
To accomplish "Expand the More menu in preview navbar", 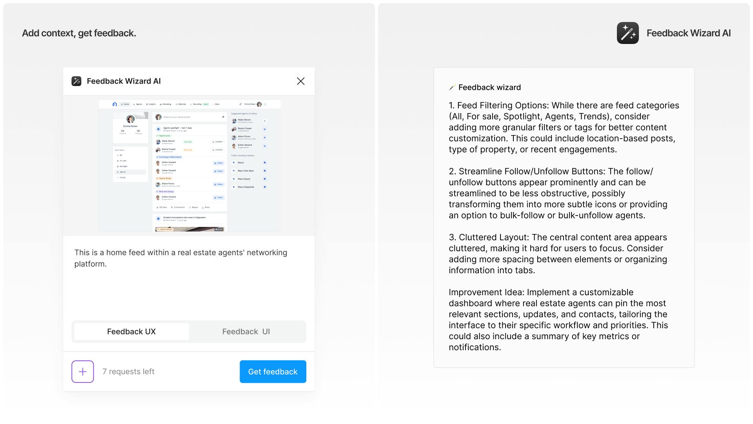I will coord(216,104).
